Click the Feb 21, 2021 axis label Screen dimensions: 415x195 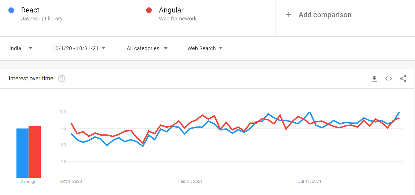point(190,181)
